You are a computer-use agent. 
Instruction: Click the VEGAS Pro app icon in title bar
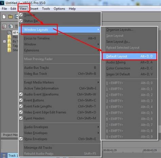(x=2, y=3)
